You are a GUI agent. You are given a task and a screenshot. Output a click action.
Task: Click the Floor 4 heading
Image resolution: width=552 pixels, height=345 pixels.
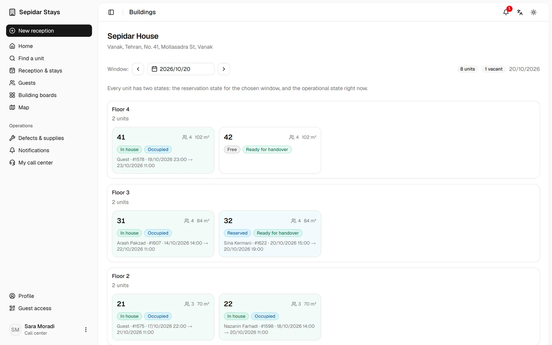(121, 109)
